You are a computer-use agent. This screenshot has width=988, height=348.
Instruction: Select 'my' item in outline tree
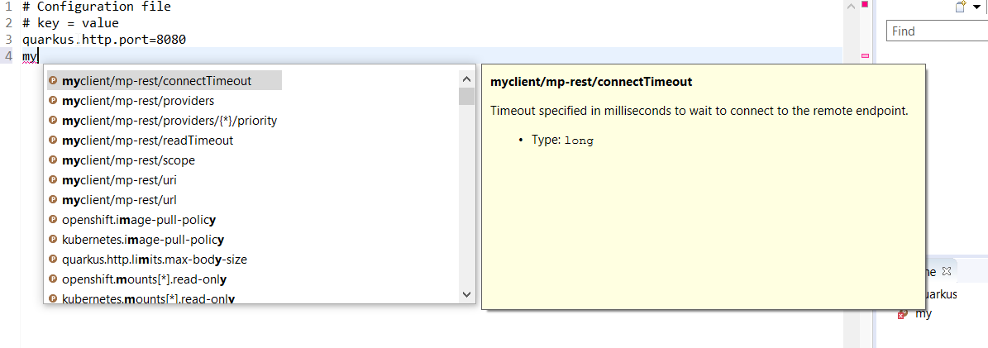tap(924, 314)
